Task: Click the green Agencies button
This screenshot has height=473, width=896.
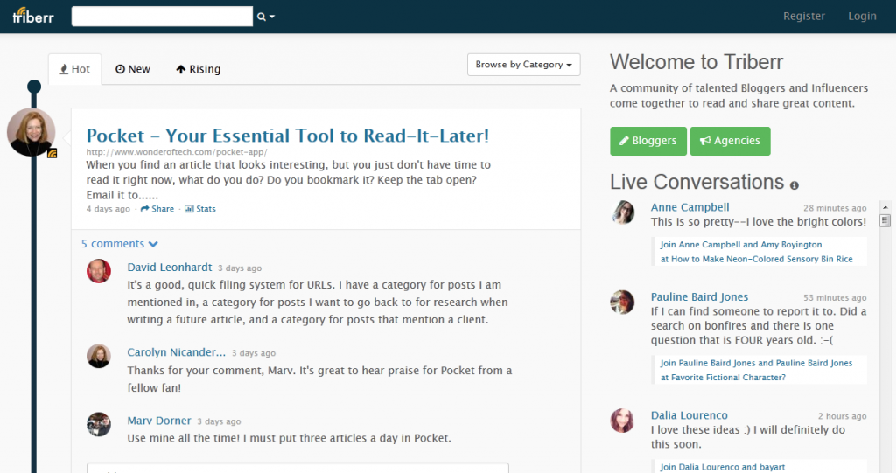Action: click(730, 141)
